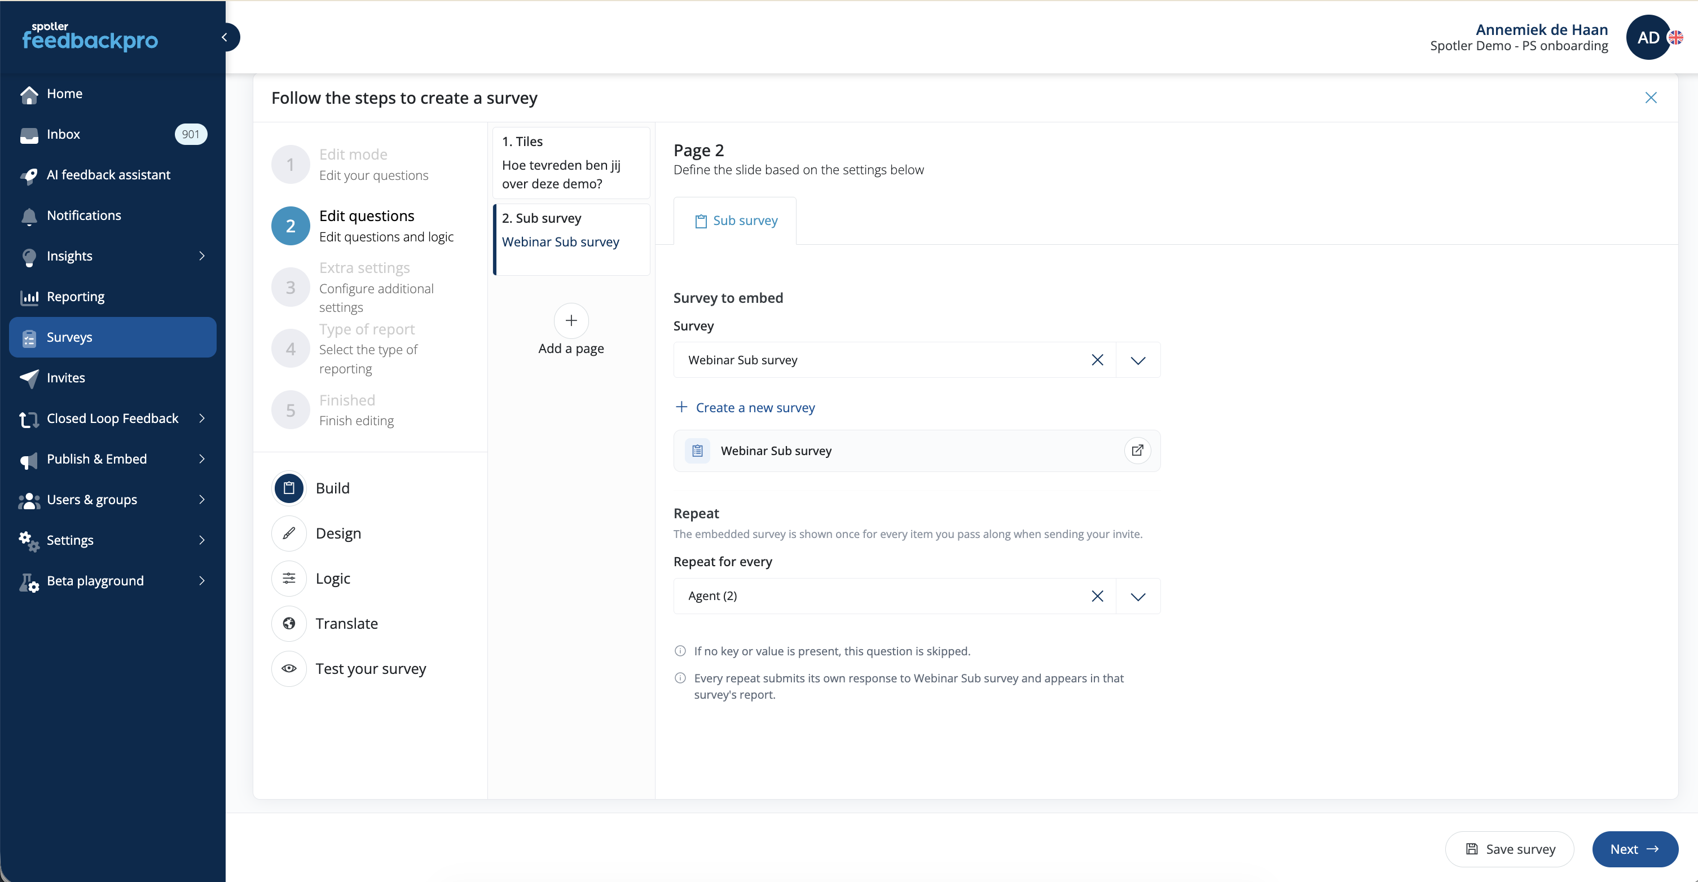Viewport: 1698px width, 882px height.
Task: Select the 1. Tiles page thumbnail
Action: (x=571, y=163)
